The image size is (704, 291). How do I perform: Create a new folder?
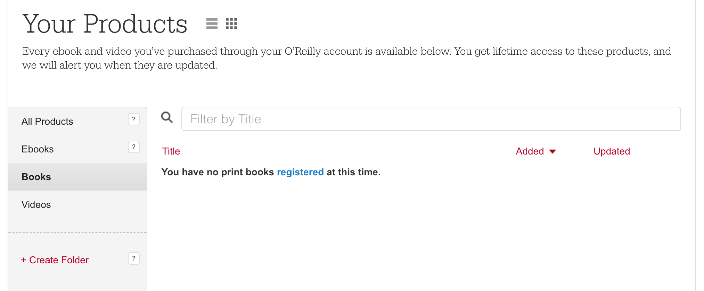point(55,260)
